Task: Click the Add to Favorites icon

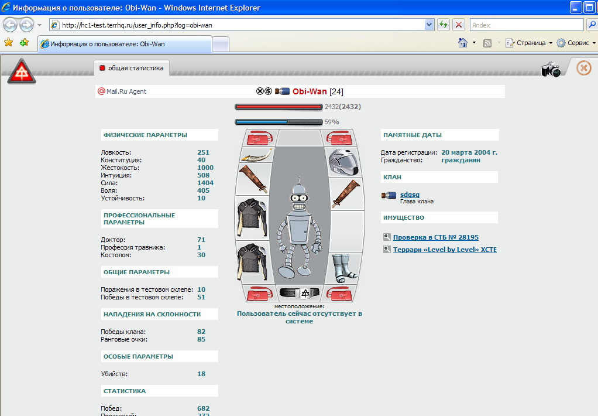Action: (25, 42)
